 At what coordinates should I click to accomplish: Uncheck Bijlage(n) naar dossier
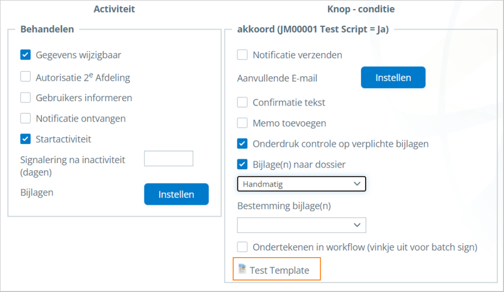[242, 164]
